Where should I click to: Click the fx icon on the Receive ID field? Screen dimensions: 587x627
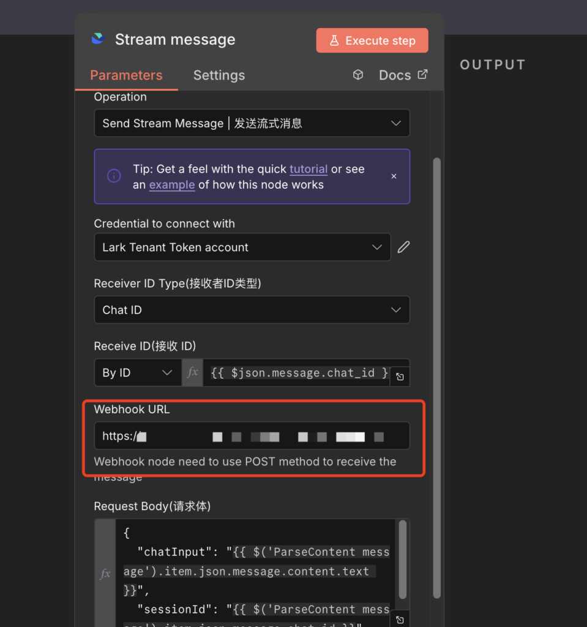192,373
